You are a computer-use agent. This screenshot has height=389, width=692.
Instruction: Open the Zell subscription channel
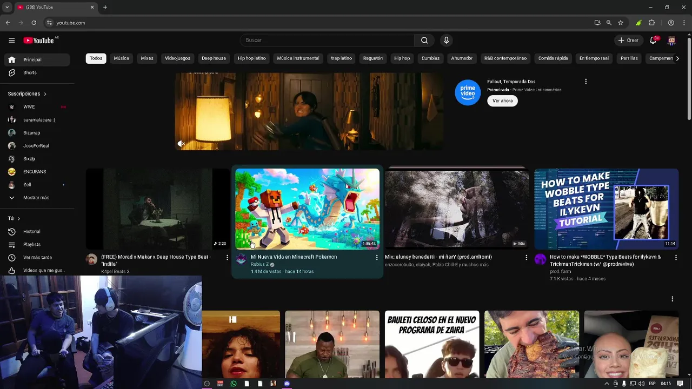[x=36, y=185]
